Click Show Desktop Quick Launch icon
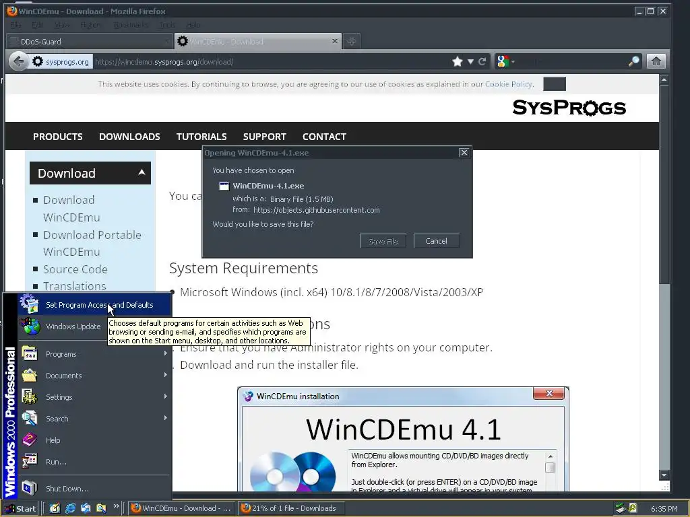Image resolution: width=690 pixels, height=517 pixels. tap(55, 508)
